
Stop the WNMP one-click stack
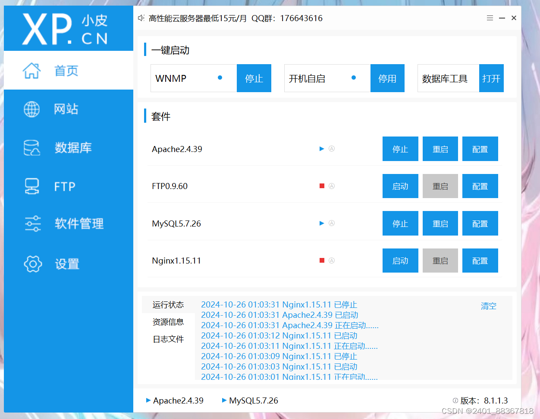[254, 78]
